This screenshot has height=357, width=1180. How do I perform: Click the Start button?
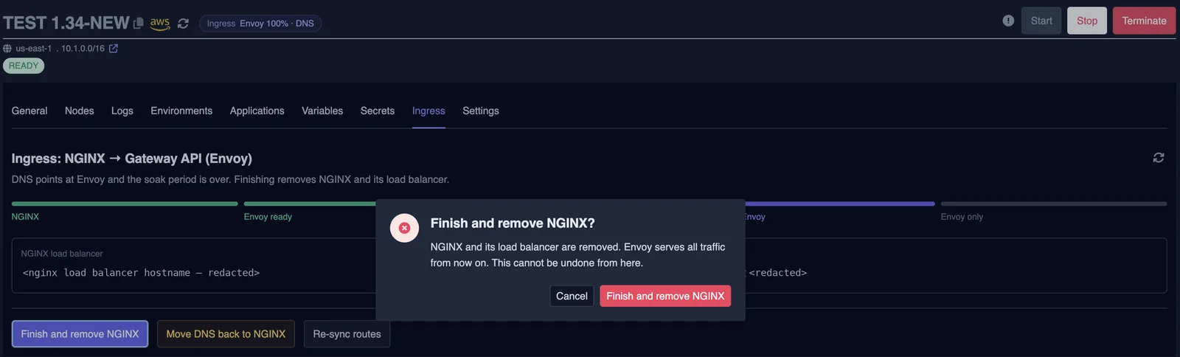click(x=1041, y=21)
